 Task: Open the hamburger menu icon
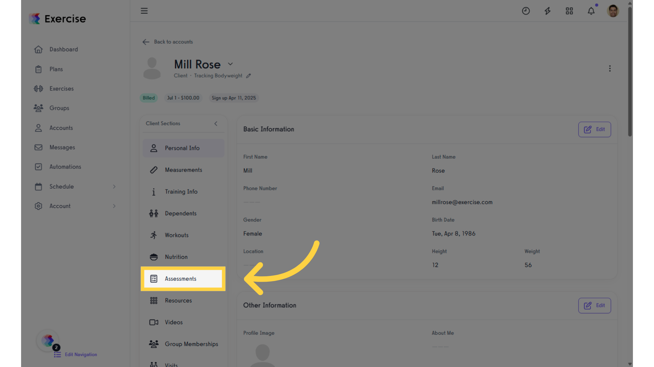(x=144, y=11)
